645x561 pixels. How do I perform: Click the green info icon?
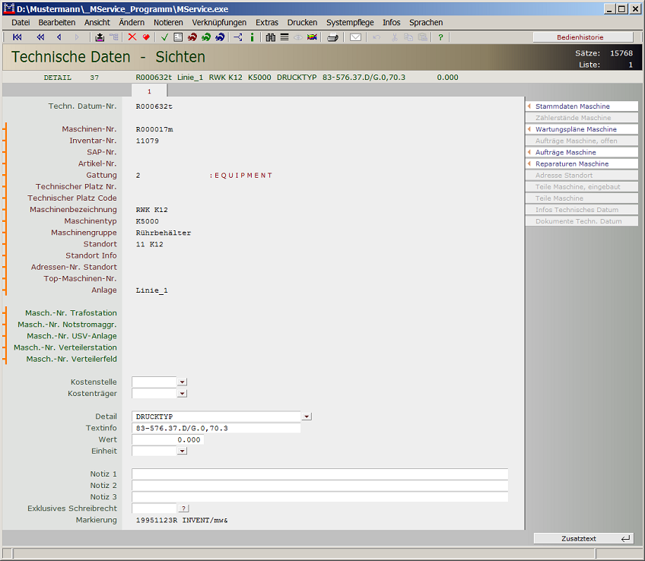click(252, 37)
